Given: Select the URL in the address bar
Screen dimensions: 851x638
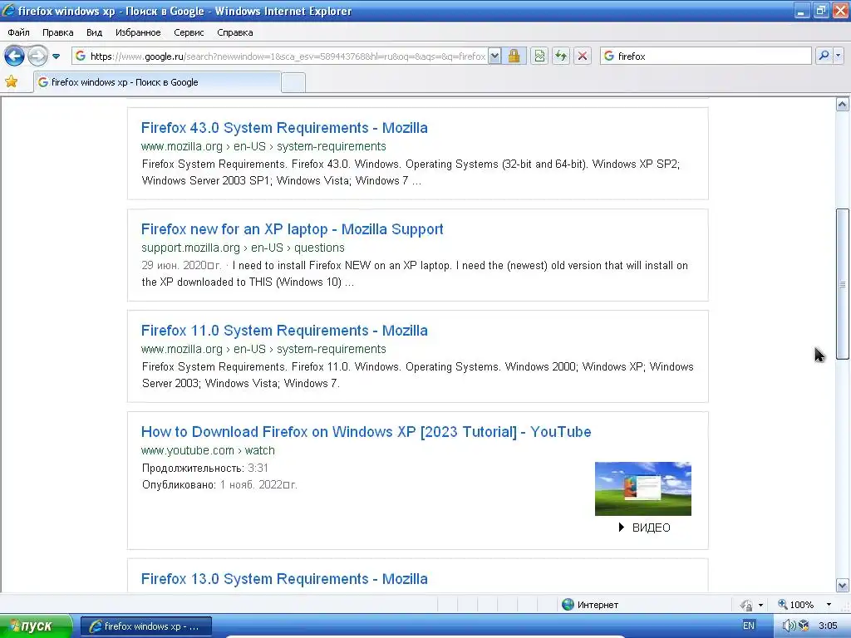Looking at the screenshot, I should tap(288, 56).
